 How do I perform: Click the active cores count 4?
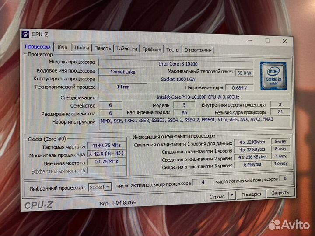203,182
